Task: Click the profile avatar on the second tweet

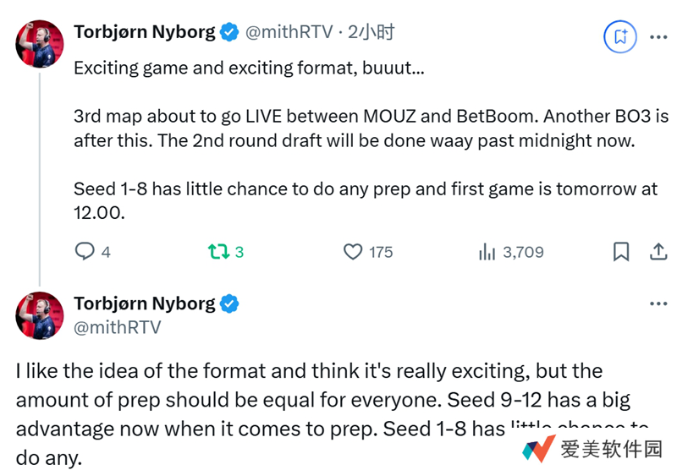Action: [x=39, y=315]
